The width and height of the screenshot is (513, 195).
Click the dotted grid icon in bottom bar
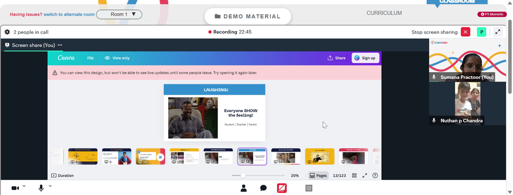coord(309,188)
